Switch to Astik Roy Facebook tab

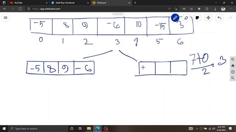(70, 3)
